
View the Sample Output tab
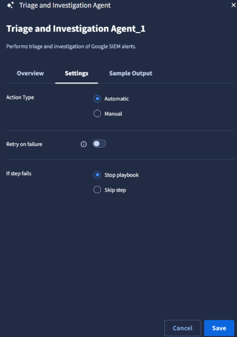coord(131,73)
